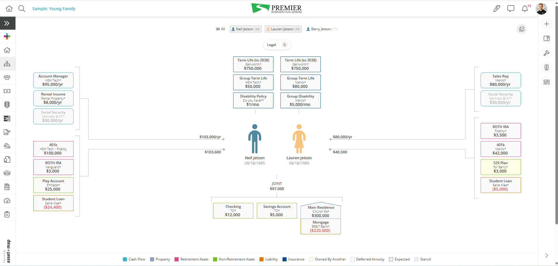Open the Disability Policy $1/mo card
This screenshot has height=266, width=558.
(x=253, y=100)
